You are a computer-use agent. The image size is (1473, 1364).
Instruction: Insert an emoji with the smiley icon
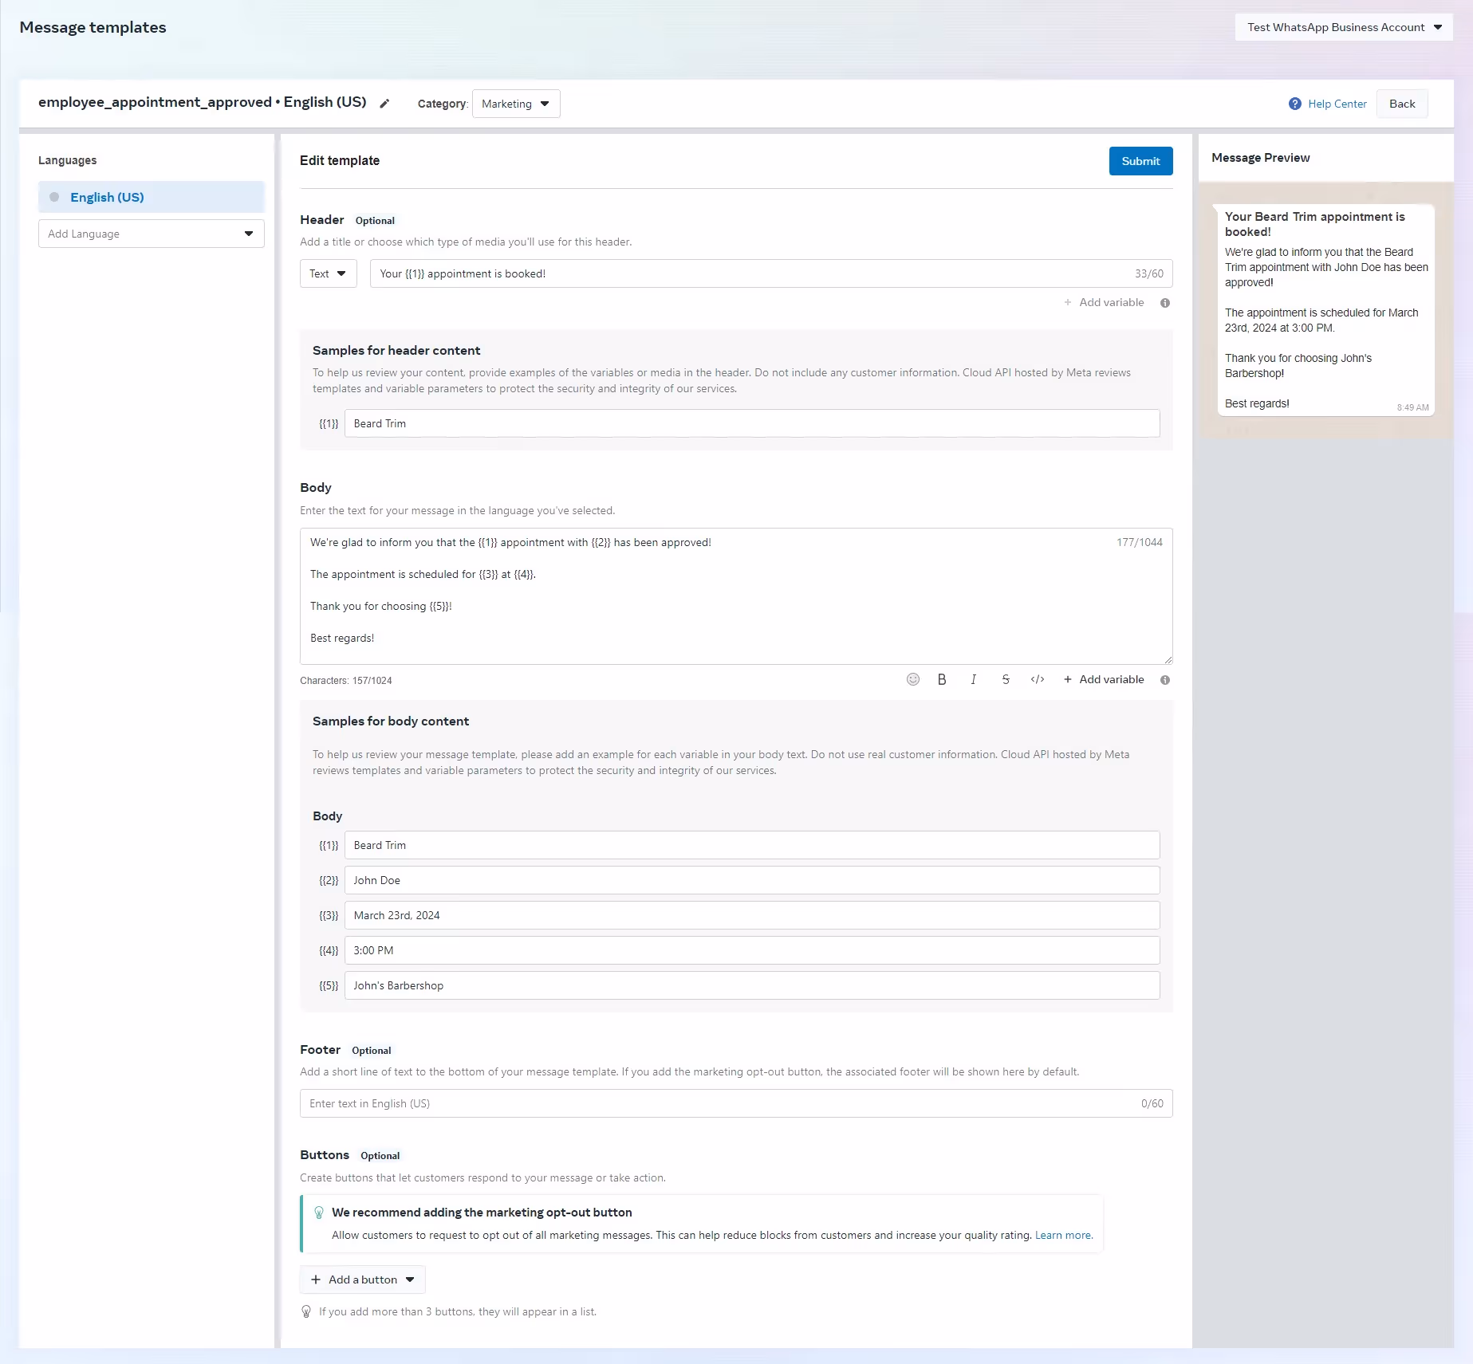click(x=913, y=679)
